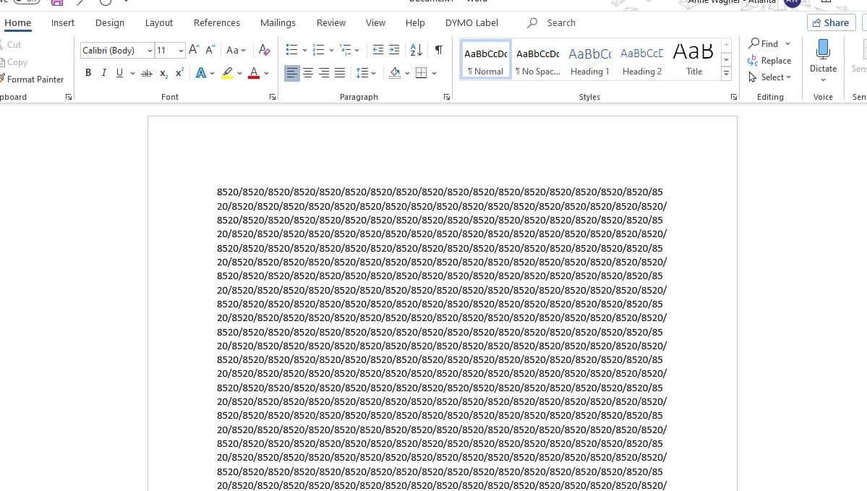Click the Bullets list icon
The width and height of the screenshot is (867, 491).
[x=291, y=50]
